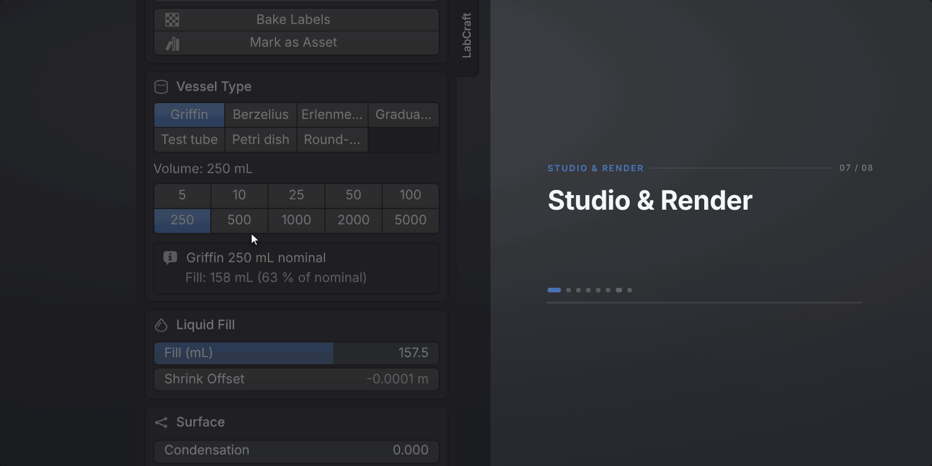The image size is (932, 466).
Task: Click the Condensation slider
Action: click(x=296, y=450)
